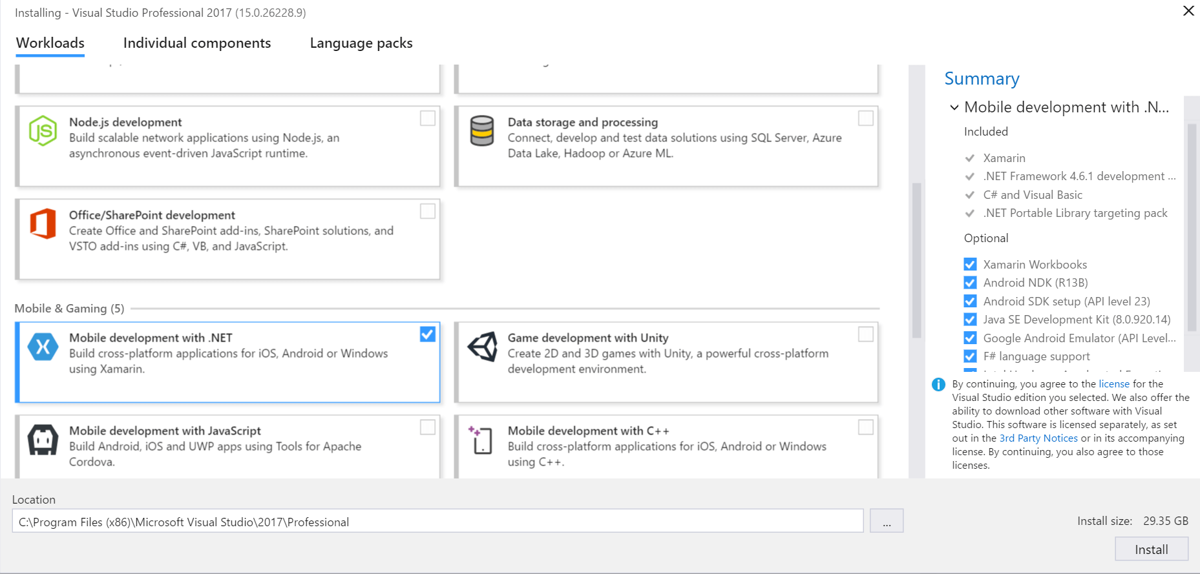This screenshot has width=1200, height=574.
Task: Switch to Individual components tab
Action: tap(197, 43)
